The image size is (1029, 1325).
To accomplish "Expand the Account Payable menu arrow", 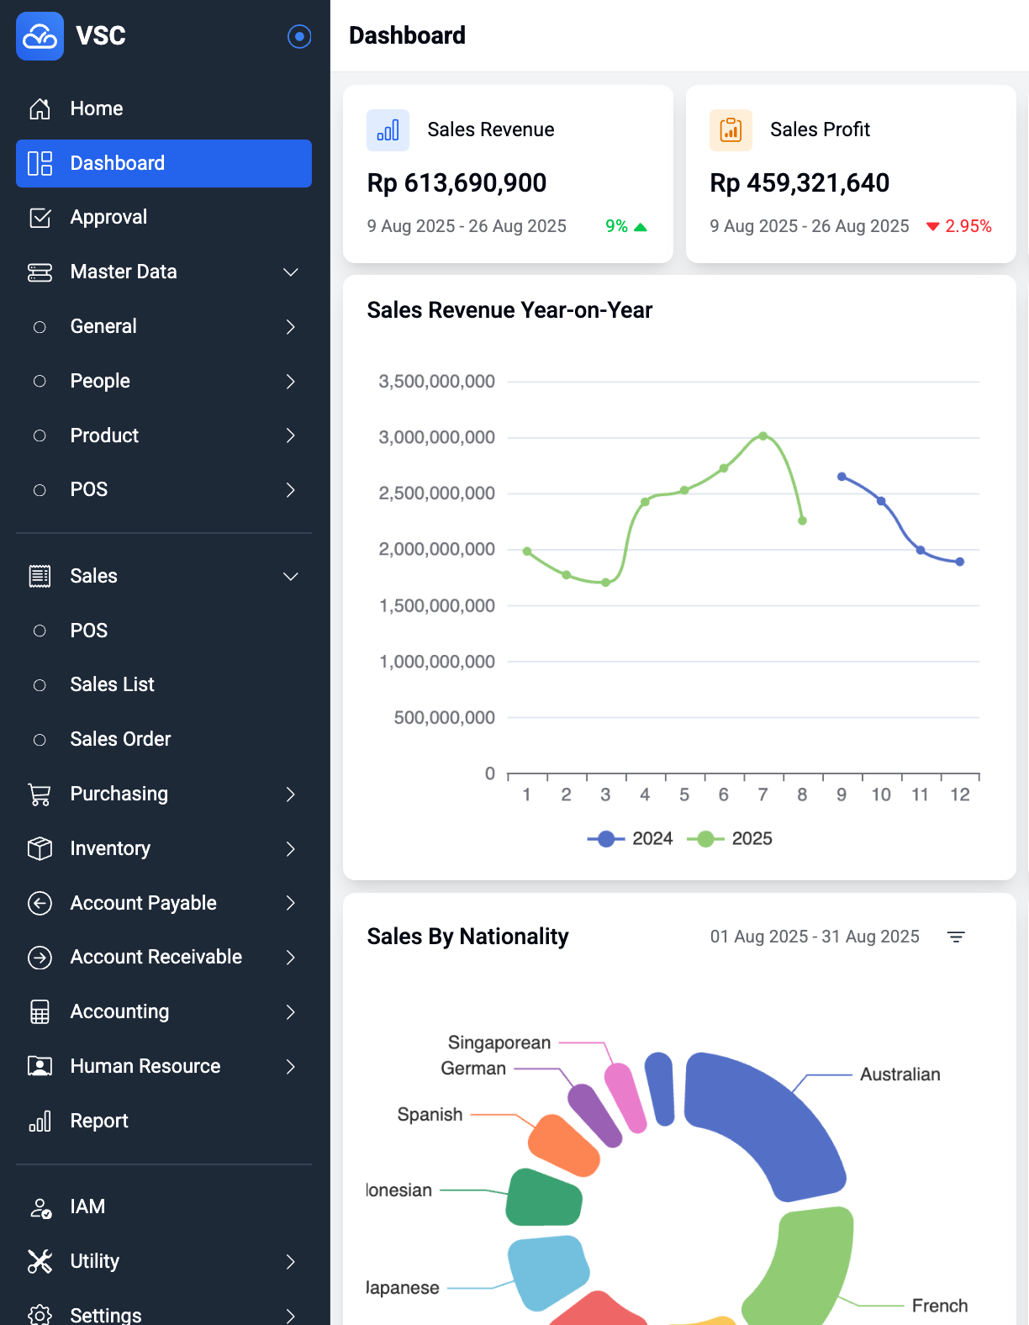I will tap(291, 903).
